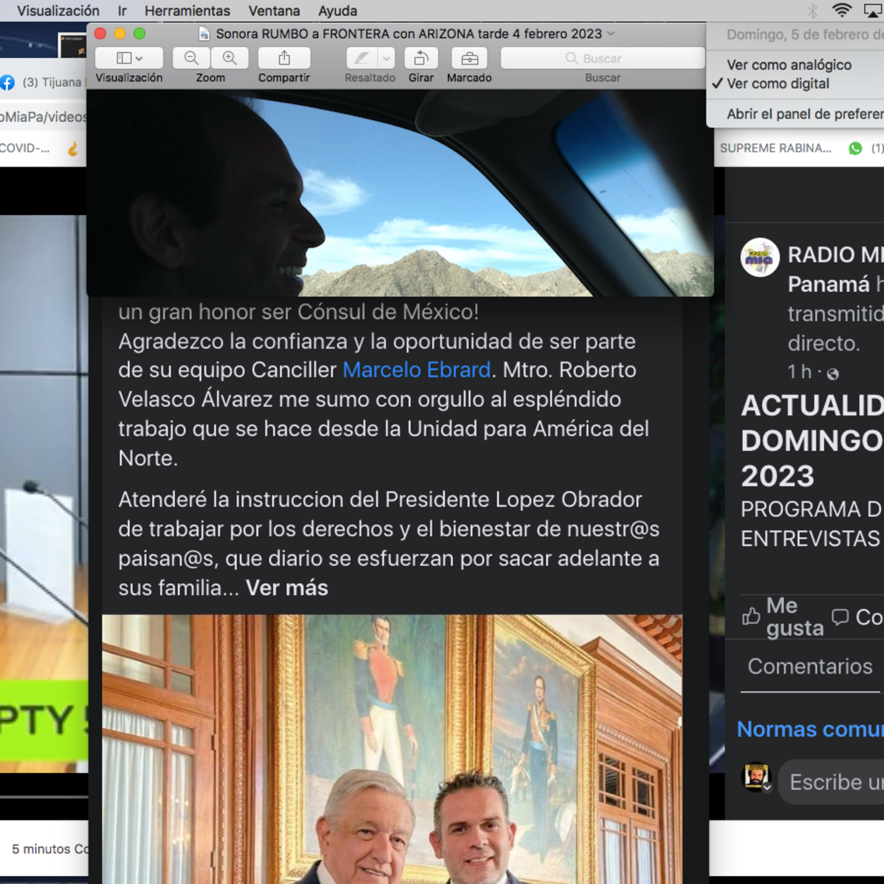Rotate the image with Girar icon

click(420, 58)
